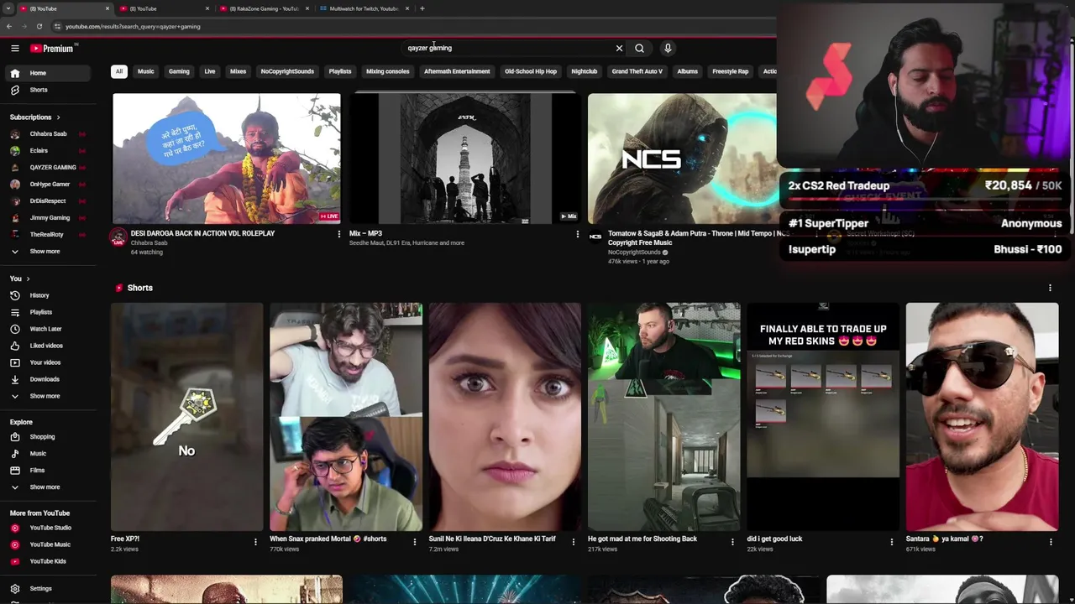Select the Music filter chip
The width and height of the screenshot is (1075, 604).
(x=146, y=71)
